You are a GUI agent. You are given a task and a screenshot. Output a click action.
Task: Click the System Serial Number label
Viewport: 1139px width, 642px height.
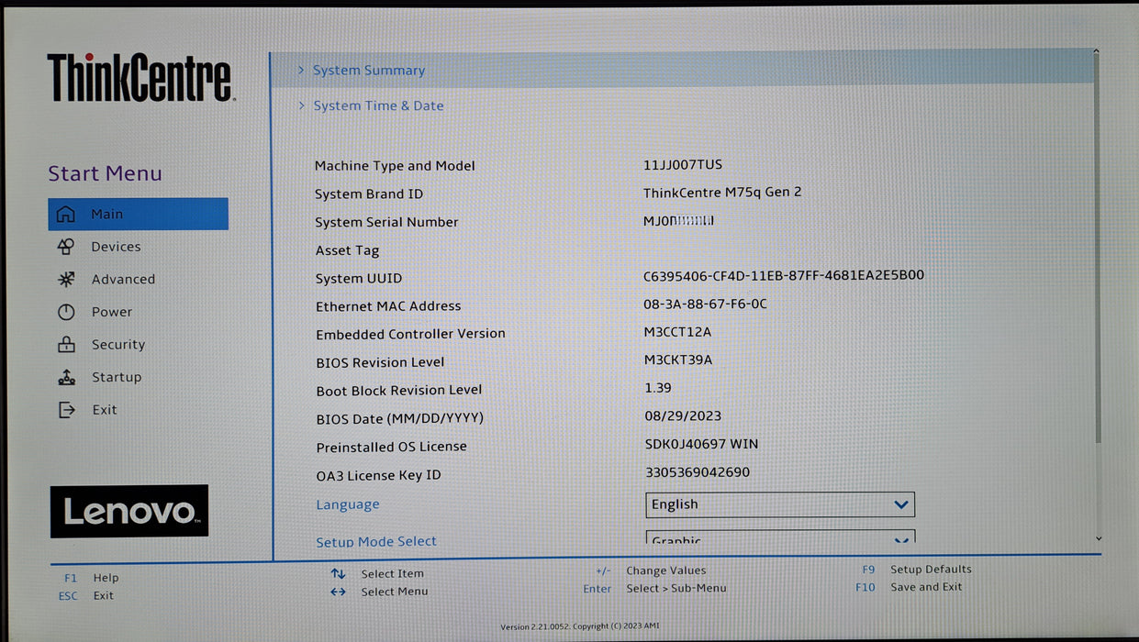coord(386,222)
